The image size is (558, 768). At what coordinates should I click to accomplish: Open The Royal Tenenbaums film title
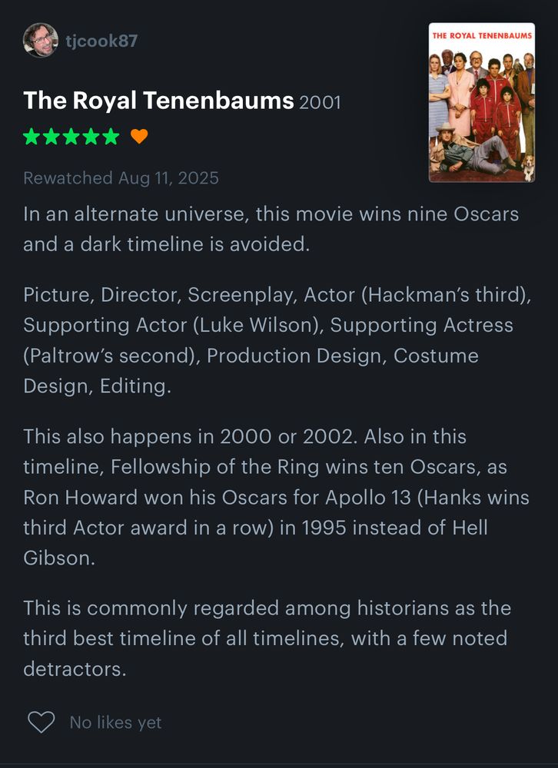pos(158,101)
